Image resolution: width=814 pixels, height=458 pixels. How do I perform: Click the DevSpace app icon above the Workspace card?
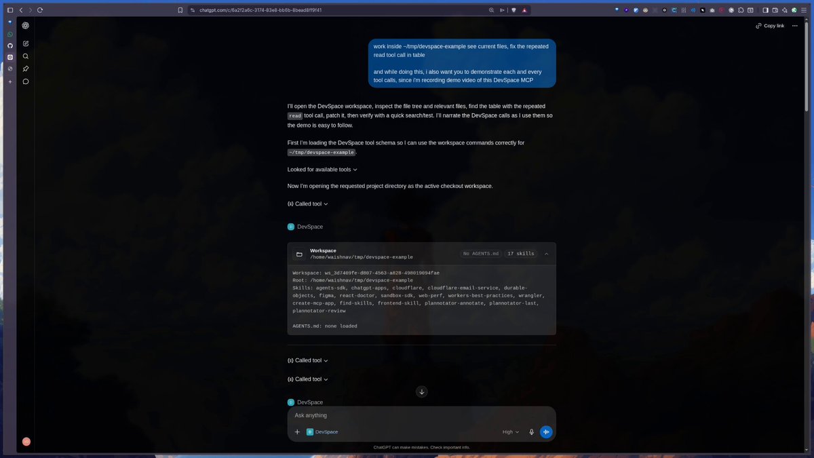[x=291, y=227]
